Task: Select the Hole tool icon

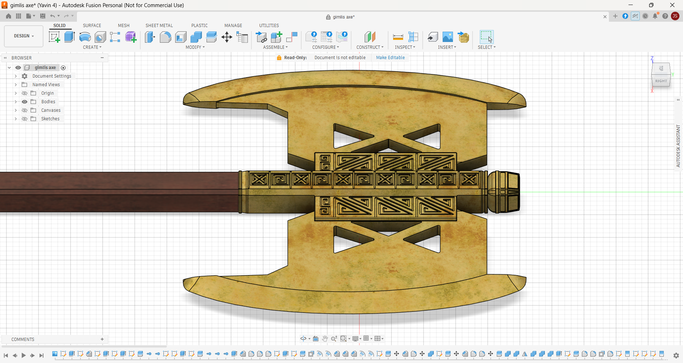Action: point(100,37)
